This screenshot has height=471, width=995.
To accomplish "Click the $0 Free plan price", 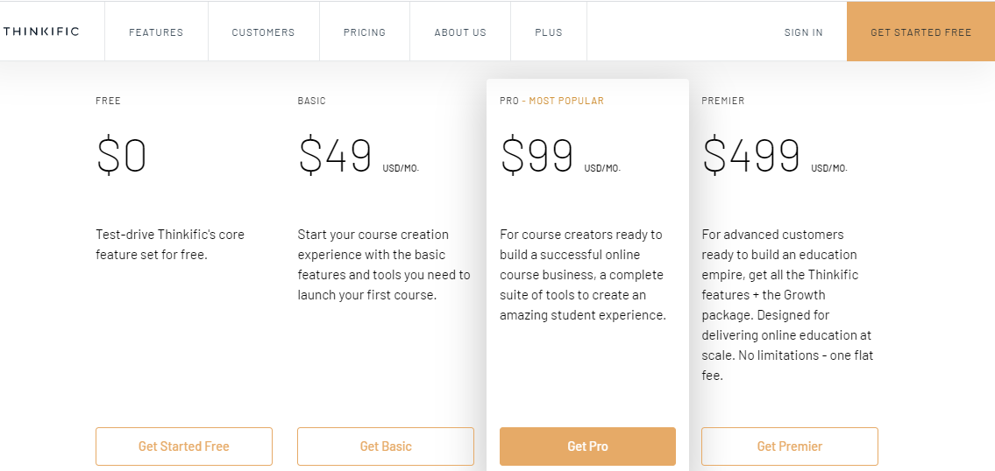I will (x=121, y=157).
